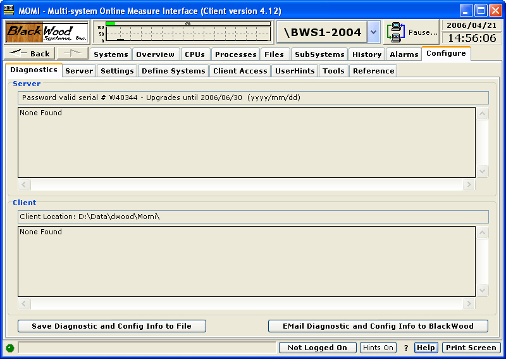506x359 pixels.
Task: Click the Client list scroll right arrow
Action: (x=469, y=304)
